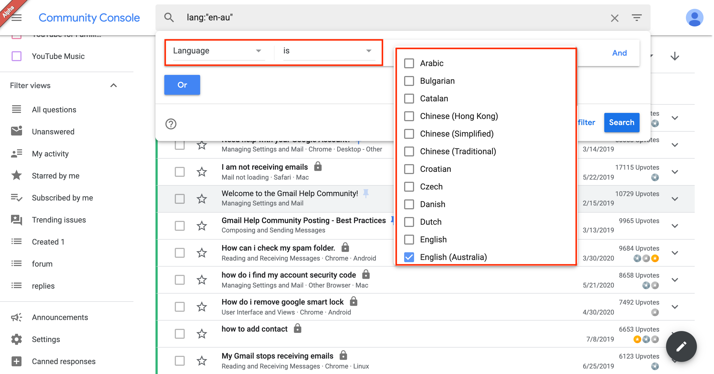Image resolution: width=714 pixels, height=374 pixels.
Task: Go to Community Console home
Action: pyautogui.click(x=89, y=18)
